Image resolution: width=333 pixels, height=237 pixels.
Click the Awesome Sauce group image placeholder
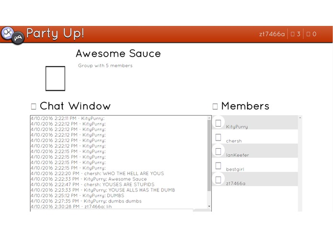55,78
